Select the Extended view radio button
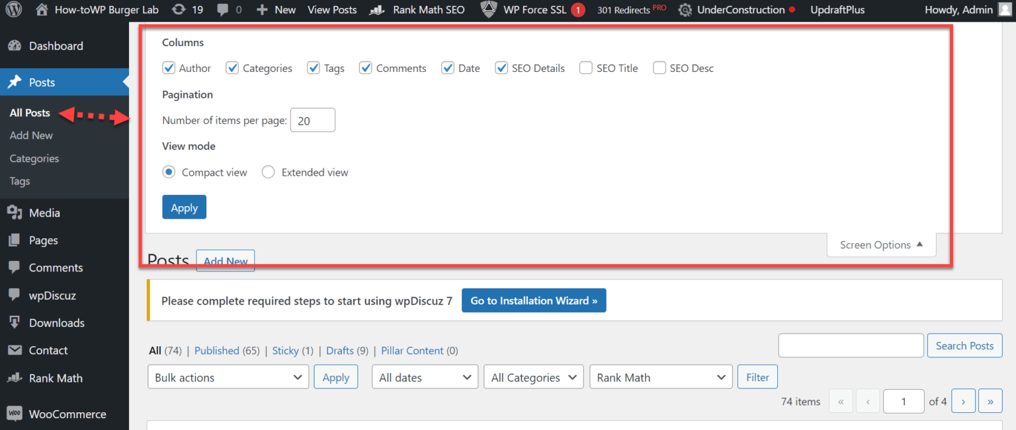This screenshot has width=1016, height=430. (269, 172)
